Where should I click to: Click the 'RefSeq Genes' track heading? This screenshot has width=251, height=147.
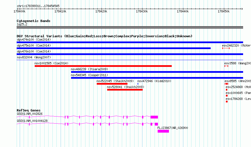[28, 110]
